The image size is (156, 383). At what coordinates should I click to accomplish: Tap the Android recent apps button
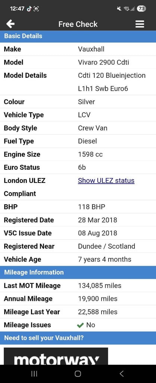(34, 374)
